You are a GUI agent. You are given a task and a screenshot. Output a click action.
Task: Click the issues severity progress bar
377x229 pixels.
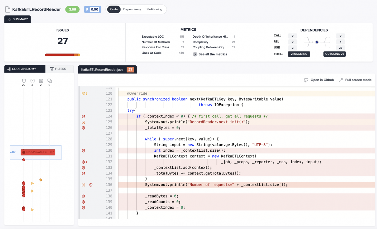(63, 55)
